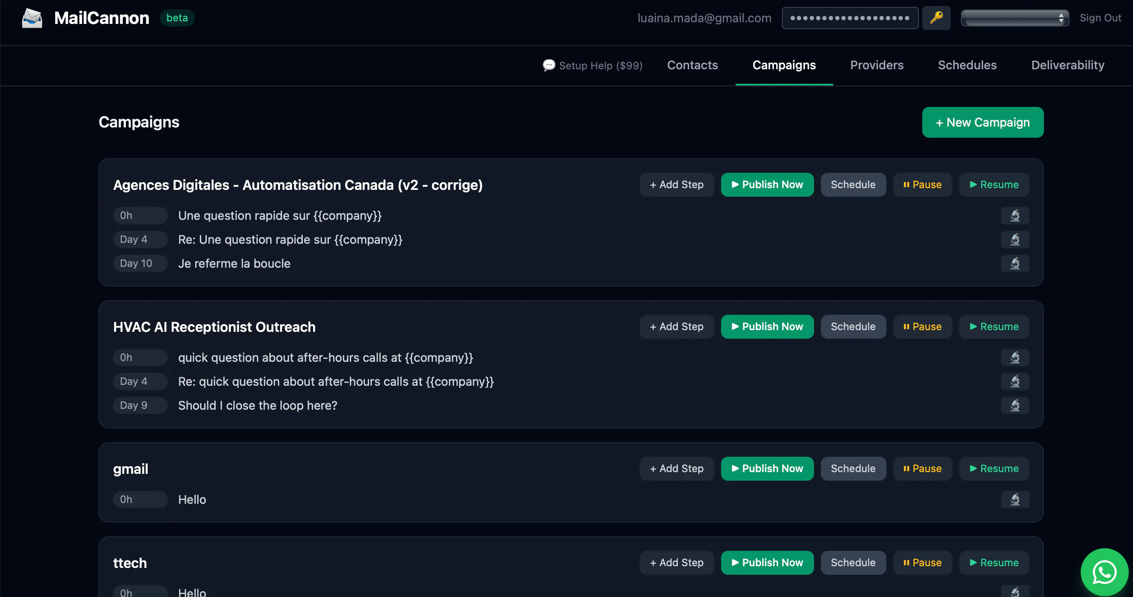Viewport: 1133px width, 597px height.
Task: Schedule the Agences Digitales campaign
Action: pos(853,185)
